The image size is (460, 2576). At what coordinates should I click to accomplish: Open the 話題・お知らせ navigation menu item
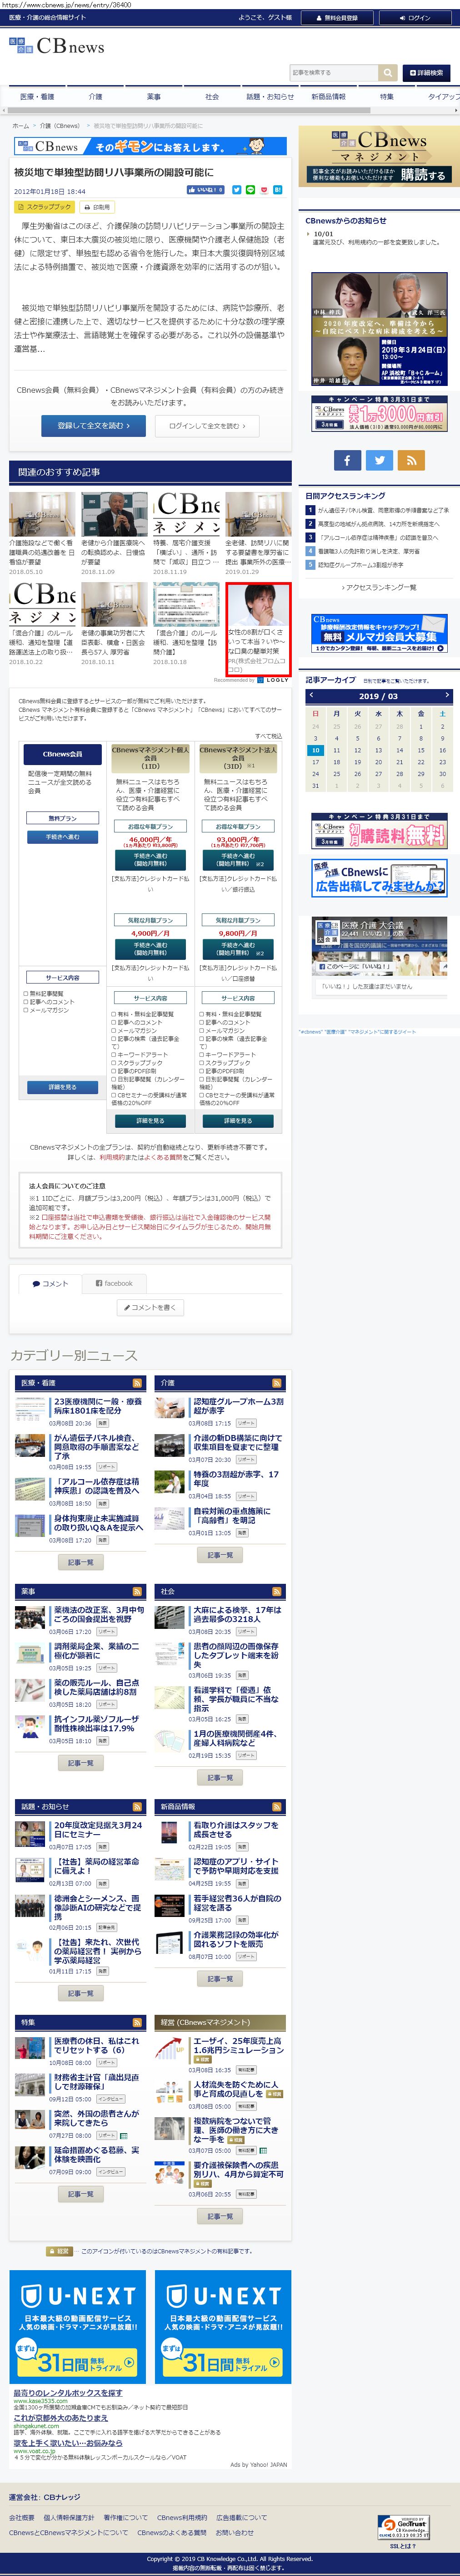[270, 97]
